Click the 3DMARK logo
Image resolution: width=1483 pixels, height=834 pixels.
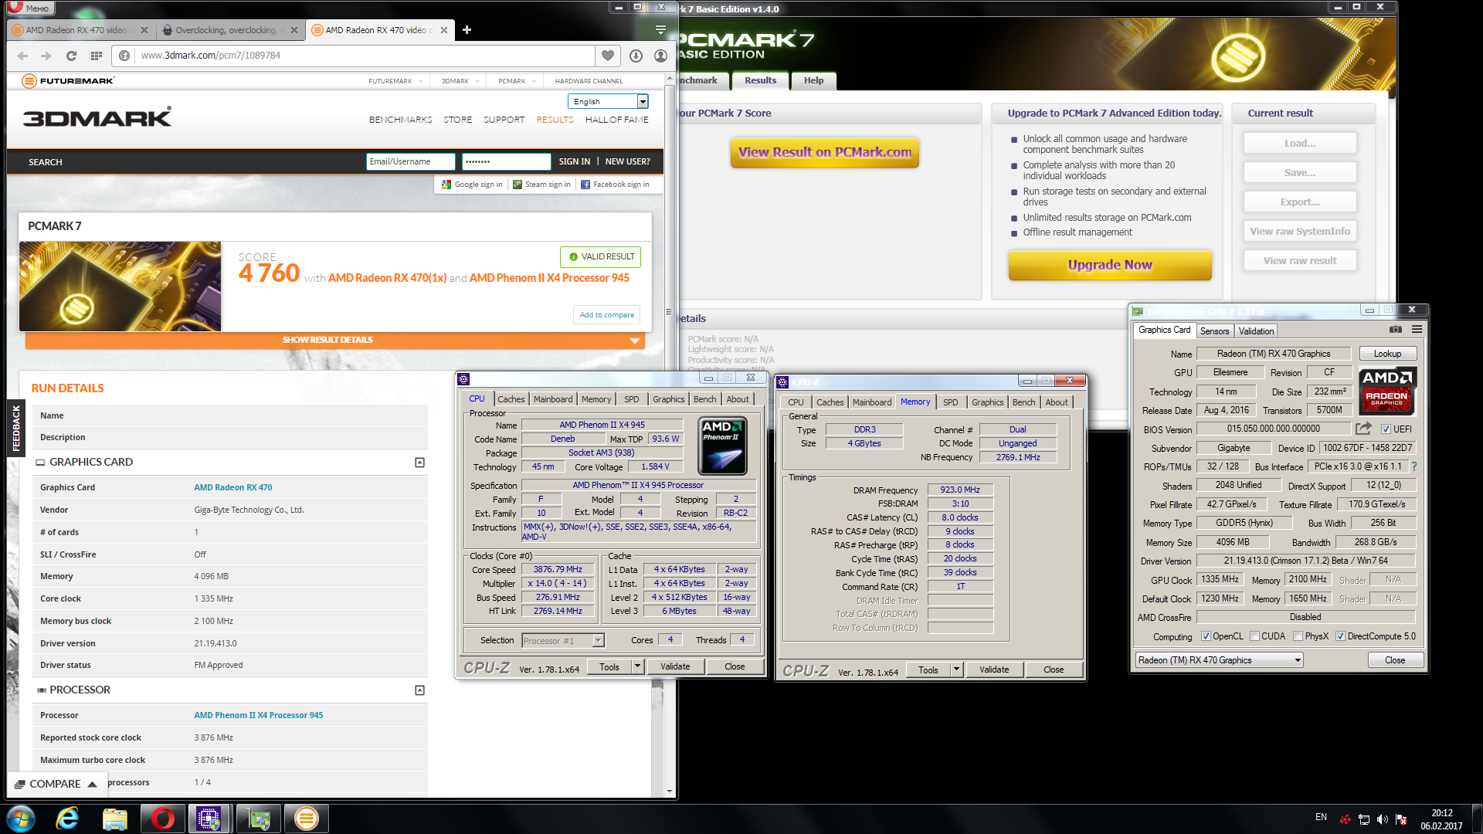point(97,118)
